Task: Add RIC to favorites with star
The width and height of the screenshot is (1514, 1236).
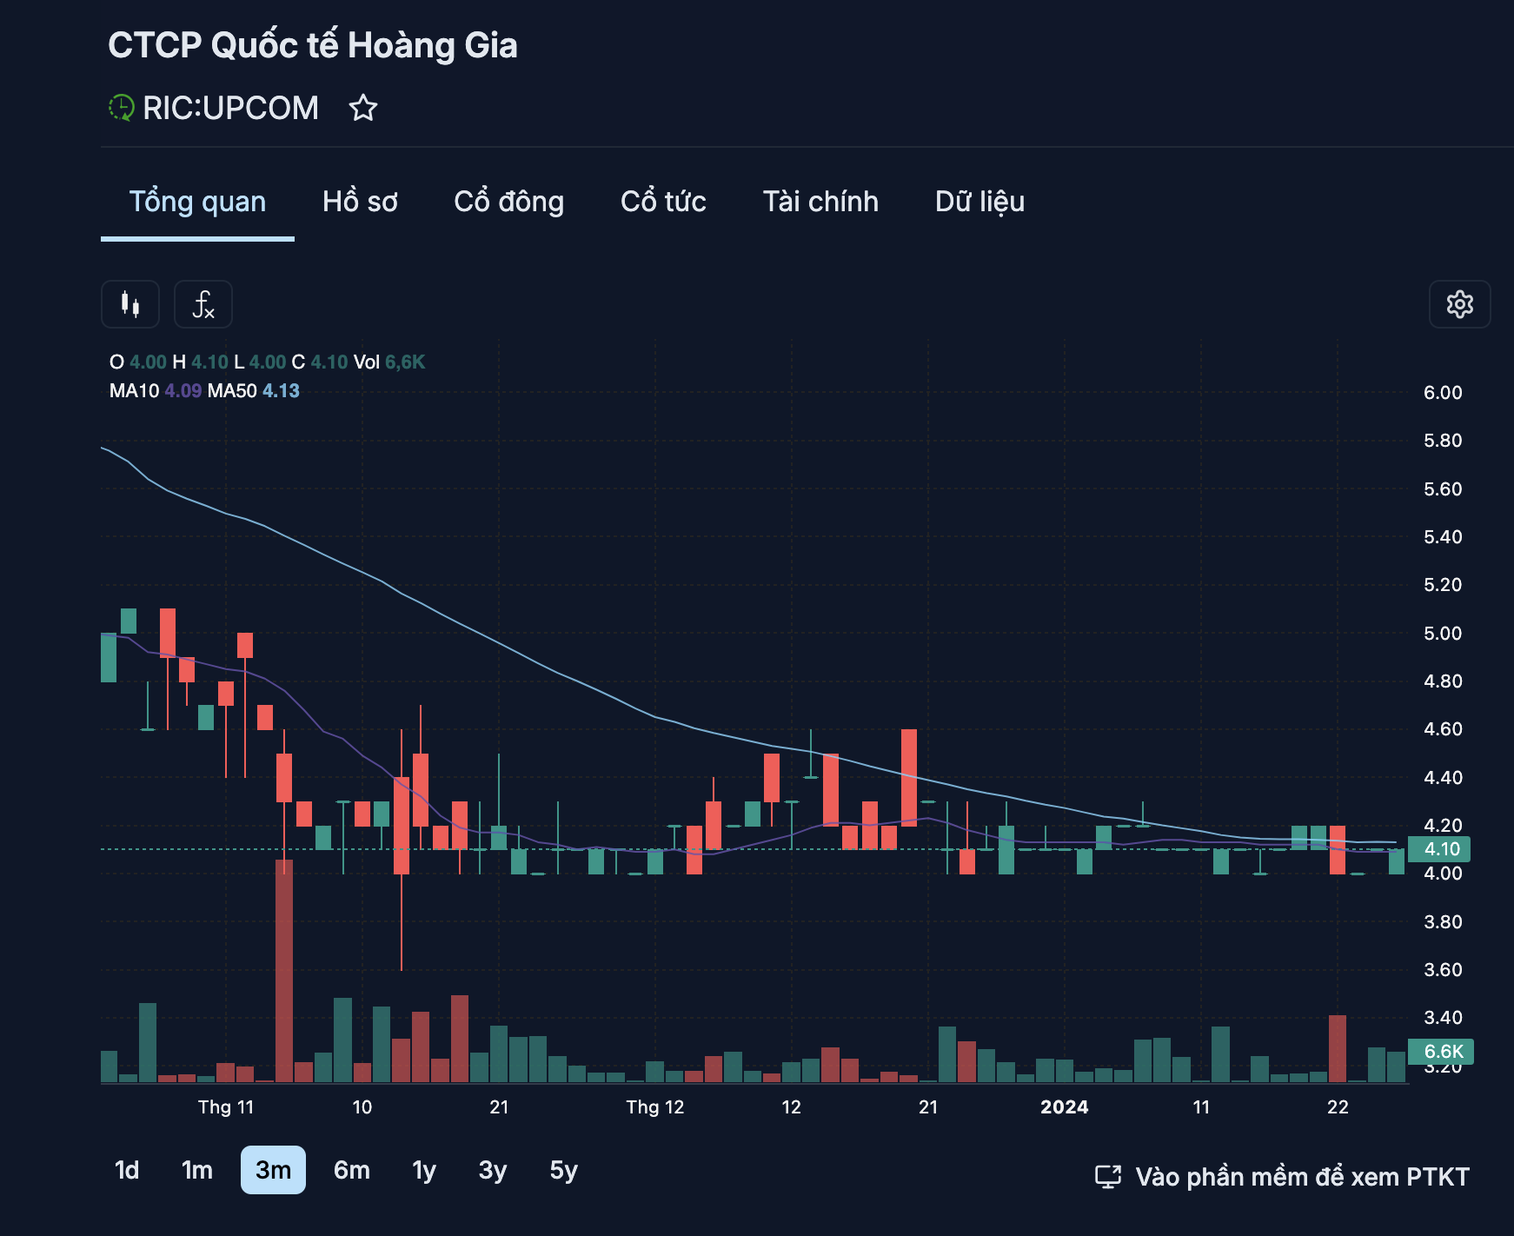Action: (363, 109)
